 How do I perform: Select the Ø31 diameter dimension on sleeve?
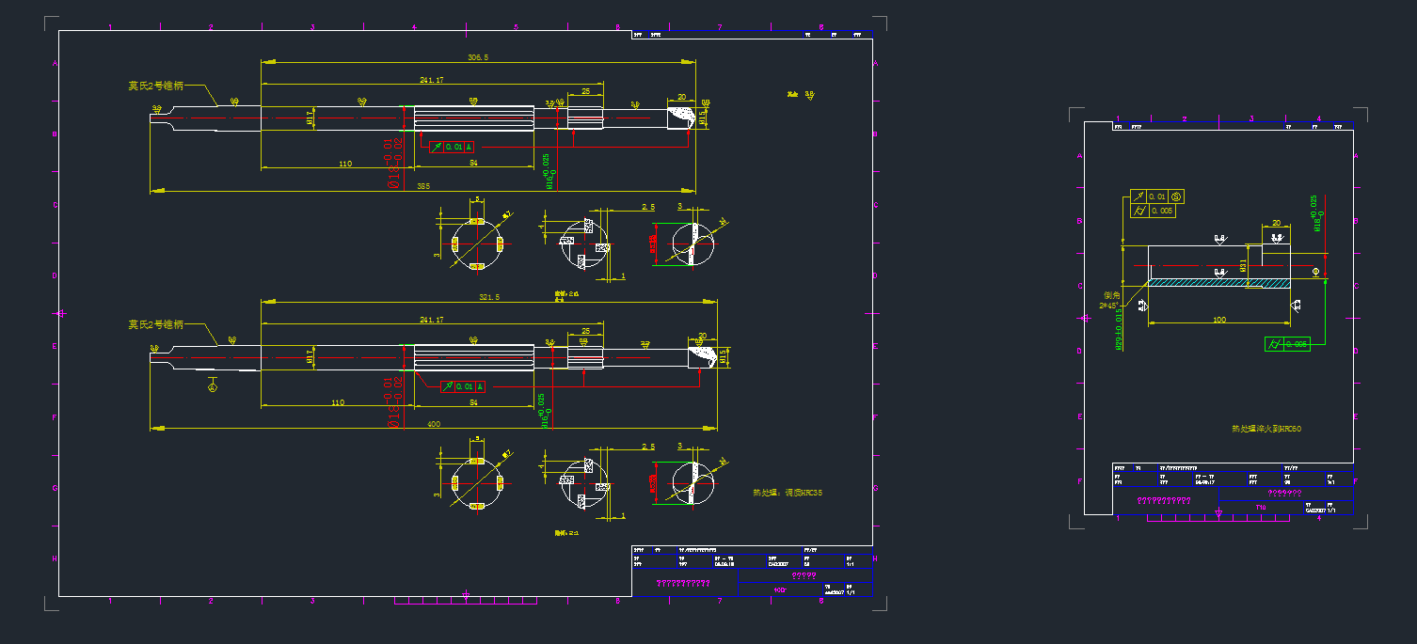pyautogui.click(x=1243, y=266)
